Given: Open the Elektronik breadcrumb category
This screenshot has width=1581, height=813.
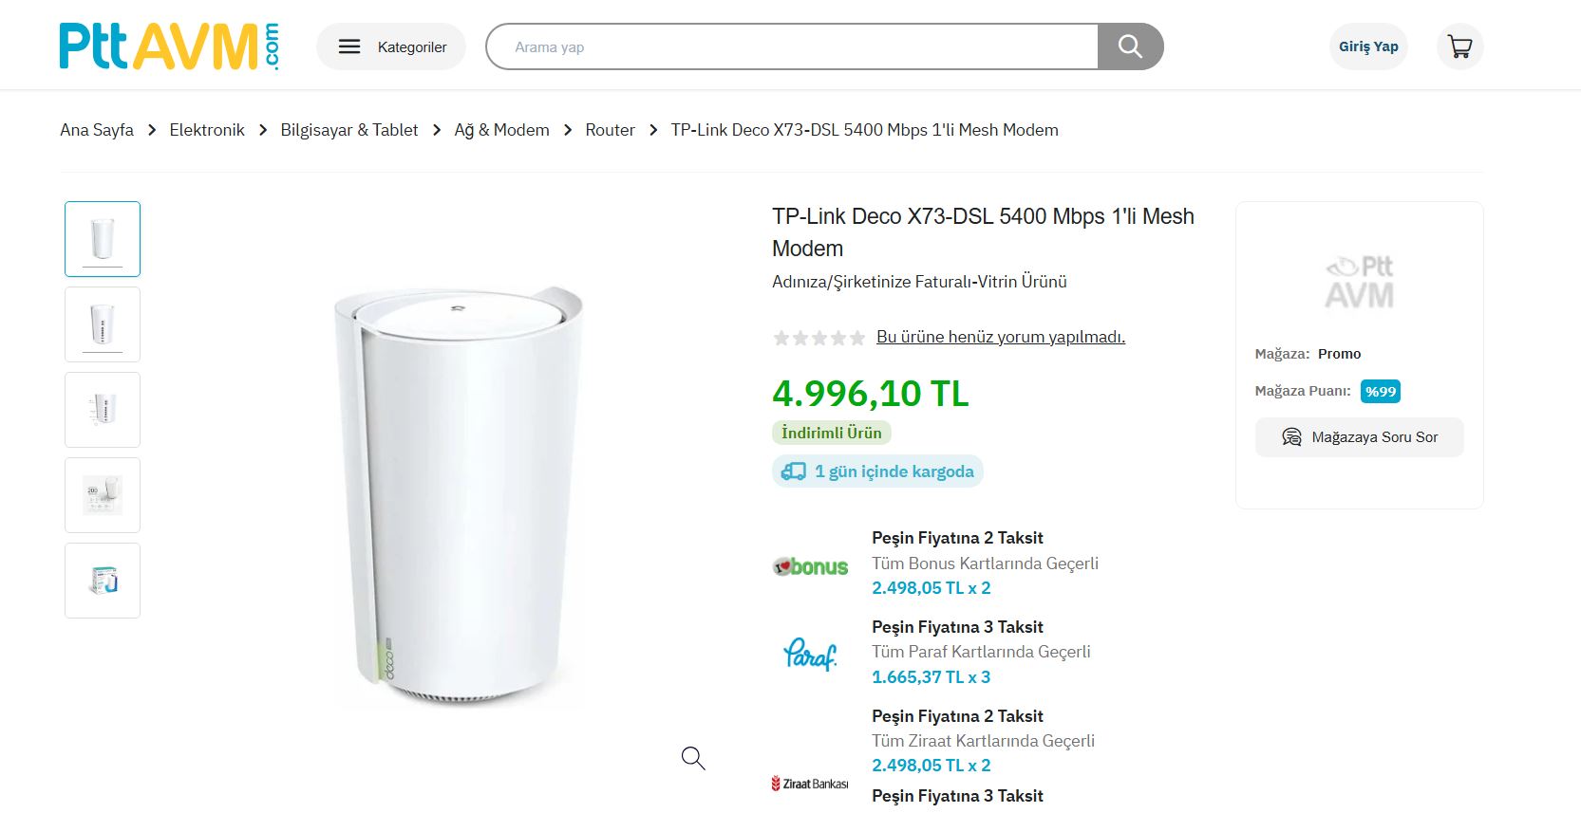Looking at the screenshot, I should [207, 130].
